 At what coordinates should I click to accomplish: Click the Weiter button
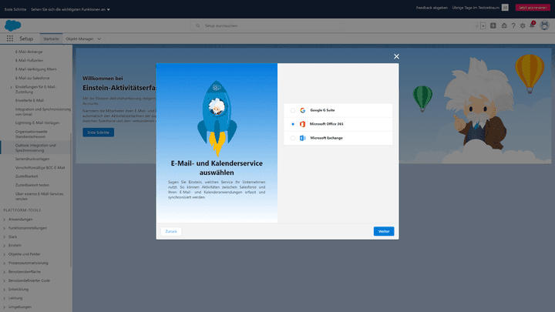(383, 231)
